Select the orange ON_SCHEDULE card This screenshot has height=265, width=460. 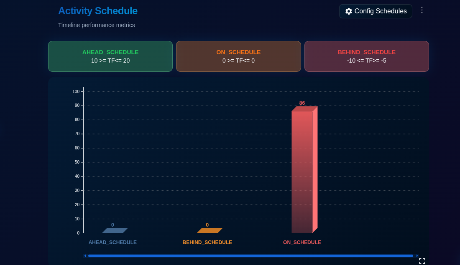[x=238, y=56]
